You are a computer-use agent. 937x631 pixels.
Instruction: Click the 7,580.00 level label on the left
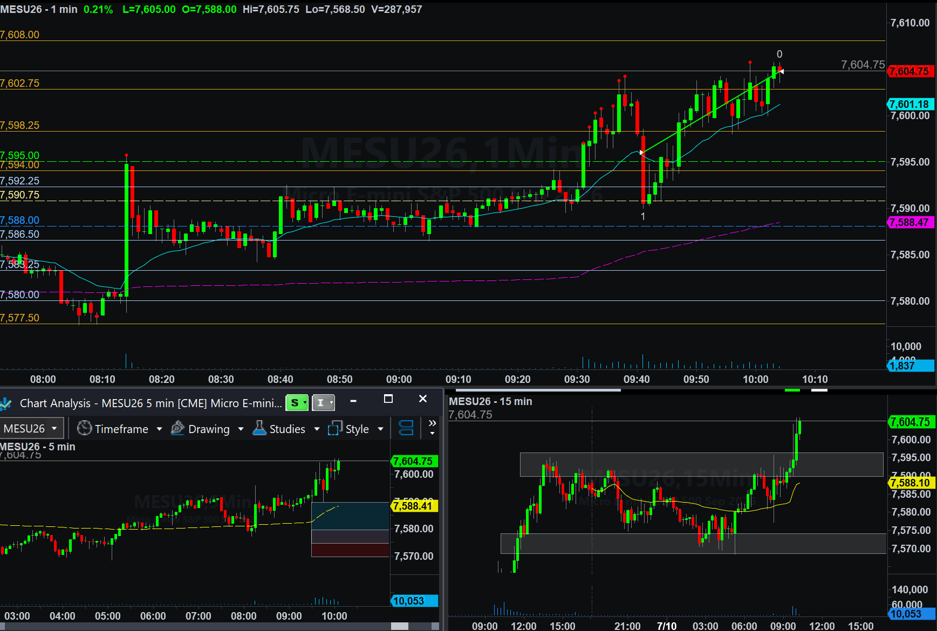(x=20, y=294)
